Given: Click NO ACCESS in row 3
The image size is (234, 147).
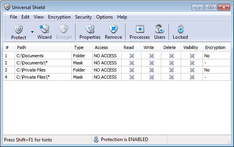Looking at the screenshot, I should click(105, 70).
